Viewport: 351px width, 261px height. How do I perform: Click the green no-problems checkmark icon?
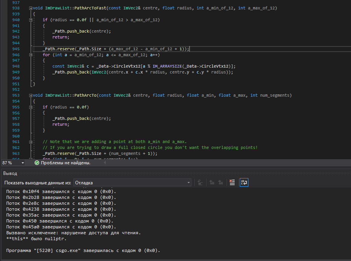(x=37, y=163)
